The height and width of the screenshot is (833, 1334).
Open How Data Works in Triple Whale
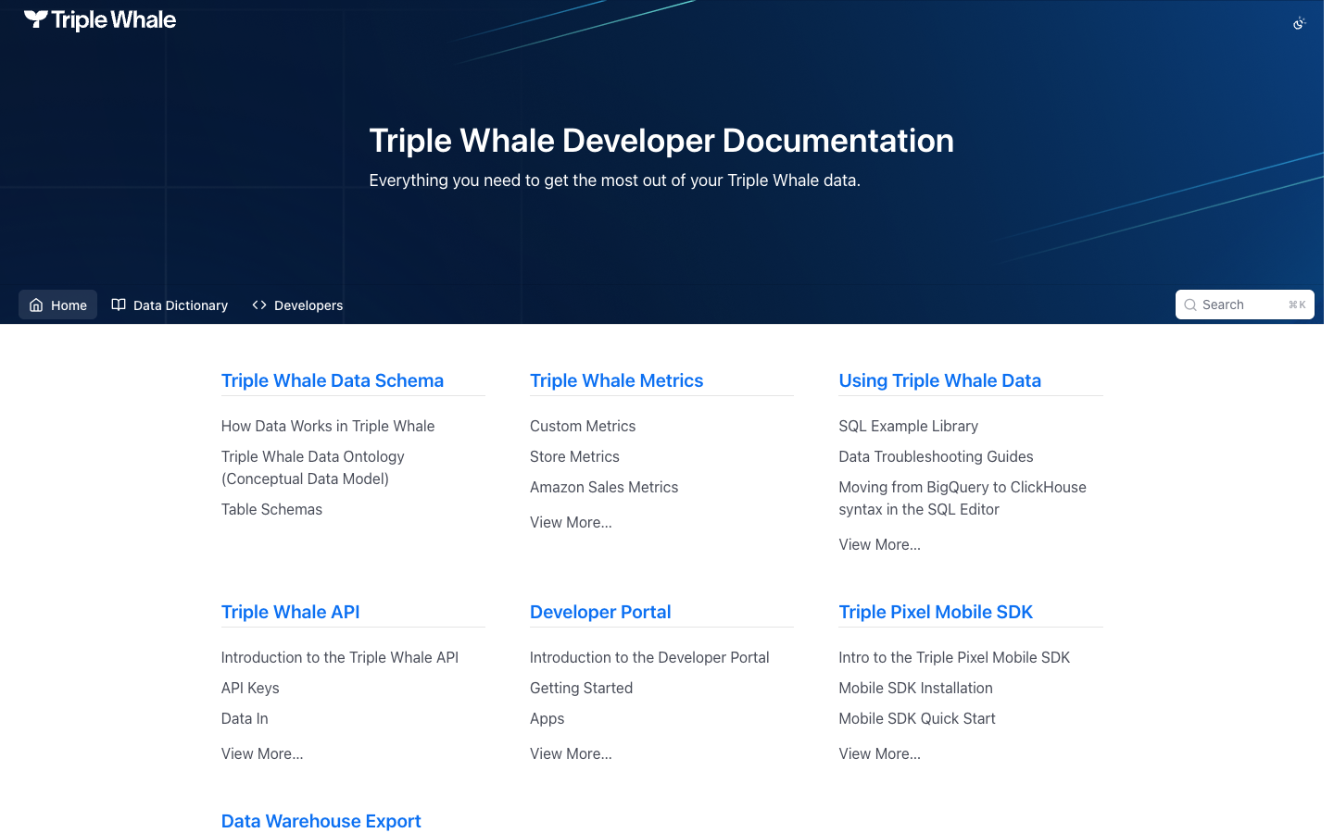tap(328, 426)
